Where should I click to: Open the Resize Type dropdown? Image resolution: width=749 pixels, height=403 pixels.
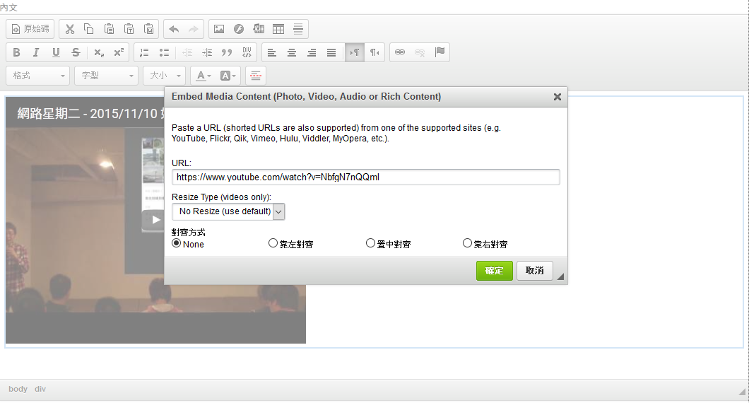[228, 211]
